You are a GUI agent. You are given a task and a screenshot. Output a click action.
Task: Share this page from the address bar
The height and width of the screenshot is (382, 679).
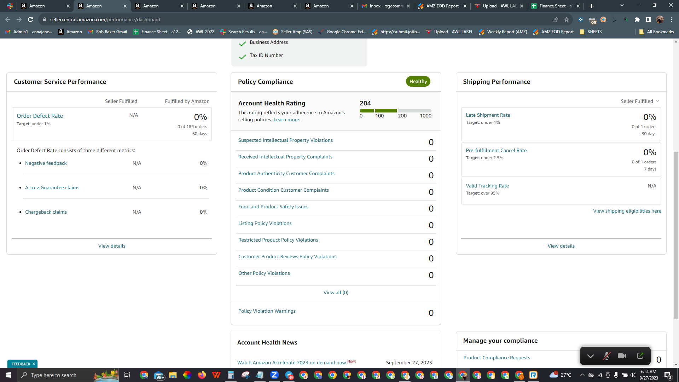[x=555, y=19]
